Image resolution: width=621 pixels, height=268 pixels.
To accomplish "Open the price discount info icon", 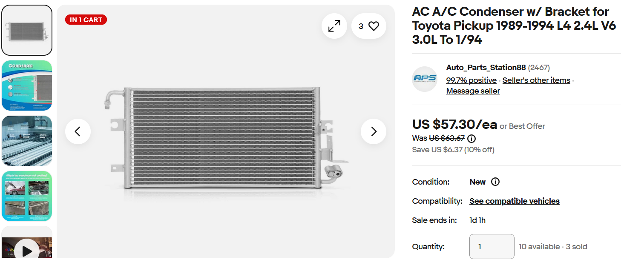I will [471, 138].
